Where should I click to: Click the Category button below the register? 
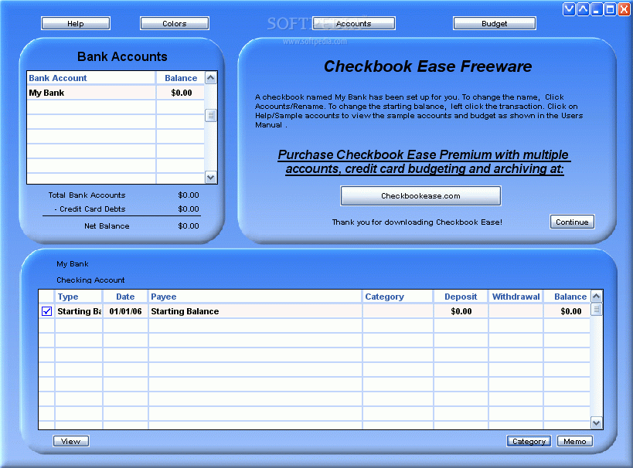529,441
